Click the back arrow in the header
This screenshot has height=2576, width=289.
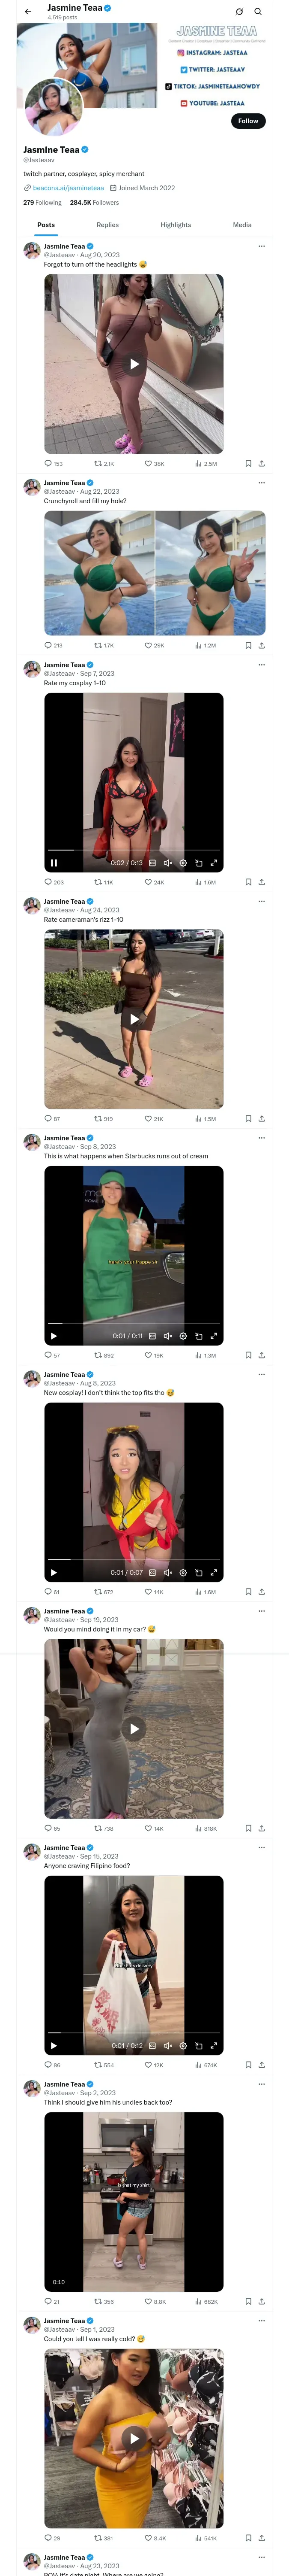pyautogui.click(x=28, y=12)
